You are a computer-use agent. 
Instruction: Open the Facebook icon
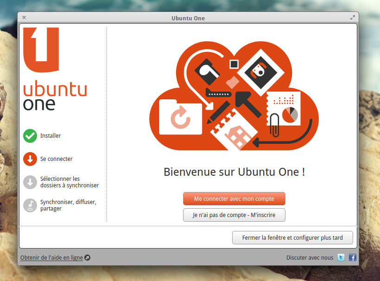353,257
